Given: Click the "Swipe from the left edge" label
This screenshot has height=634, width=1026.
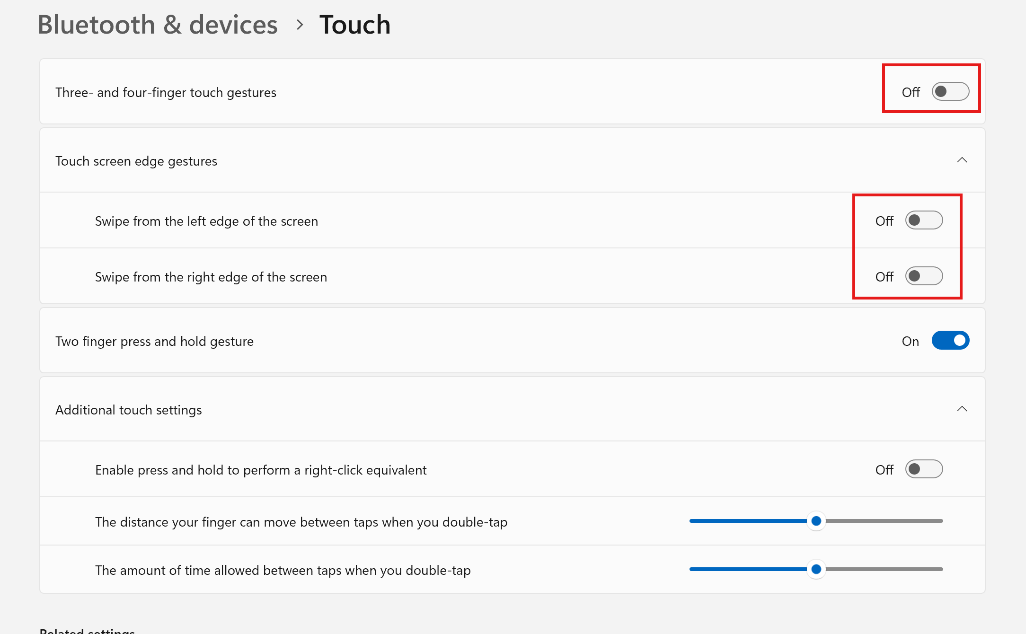Looking at the screenshot, I should [206, 221].
